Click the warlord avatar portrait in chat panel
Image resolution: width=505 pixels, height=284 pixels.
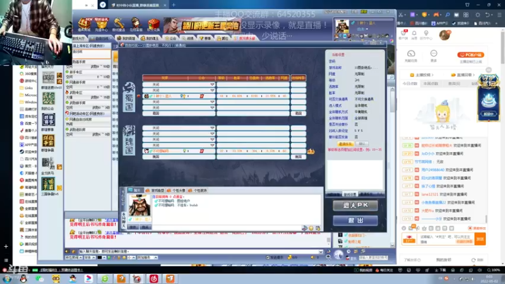(140, 206)
